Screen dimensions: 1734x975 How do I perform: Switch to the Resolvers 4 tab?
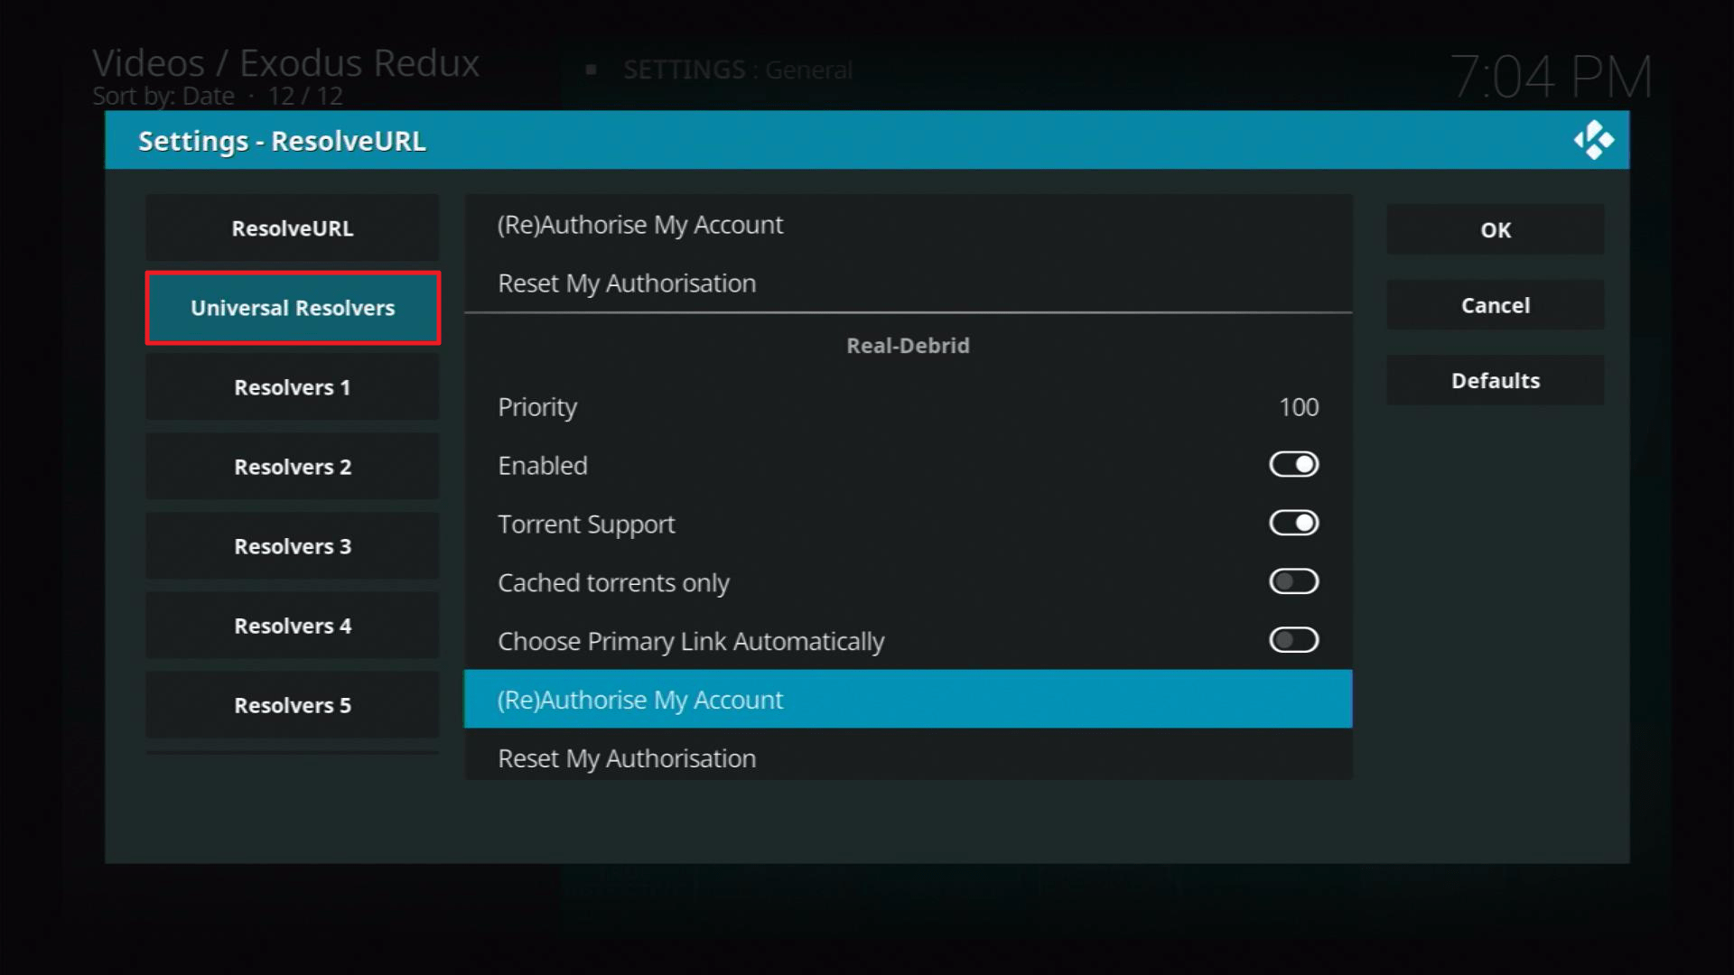click(x=293, y=626)
